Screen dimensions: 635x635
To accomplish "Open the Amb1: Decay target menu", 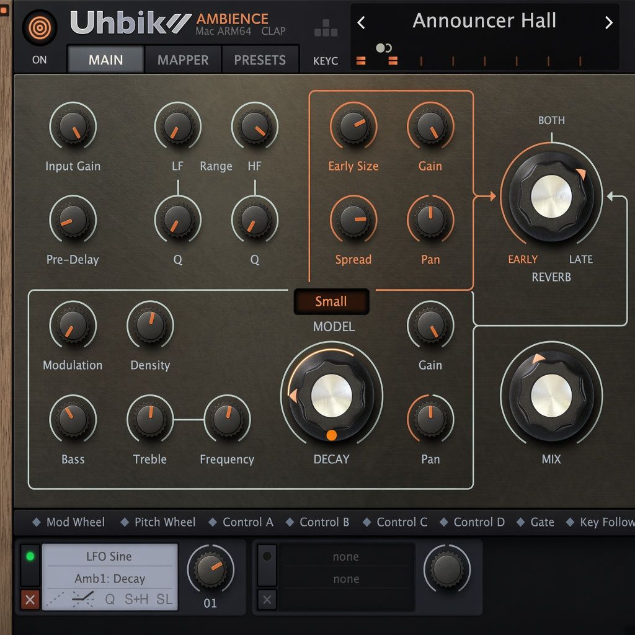I will pyautogui.click(x=109, y=579).
